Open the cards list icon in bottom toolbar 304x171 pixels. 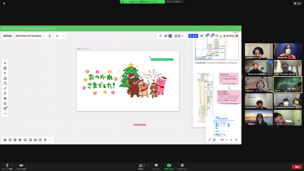coord(20,140)
